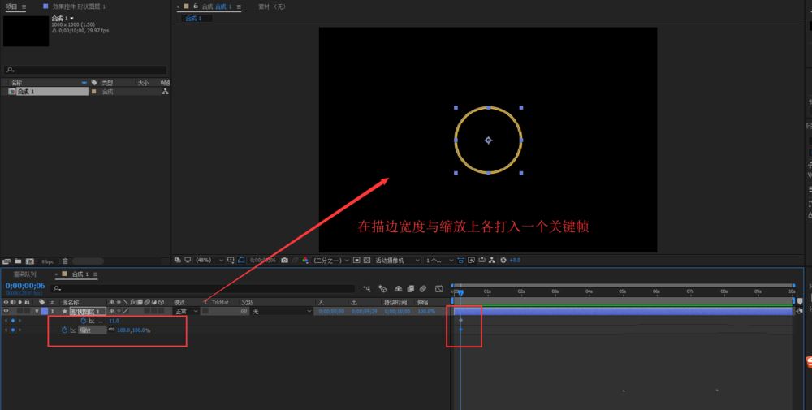This screenshot has height=410, width=812.
Task: Select the 项目 panel tab
Action: coord(11,6)
